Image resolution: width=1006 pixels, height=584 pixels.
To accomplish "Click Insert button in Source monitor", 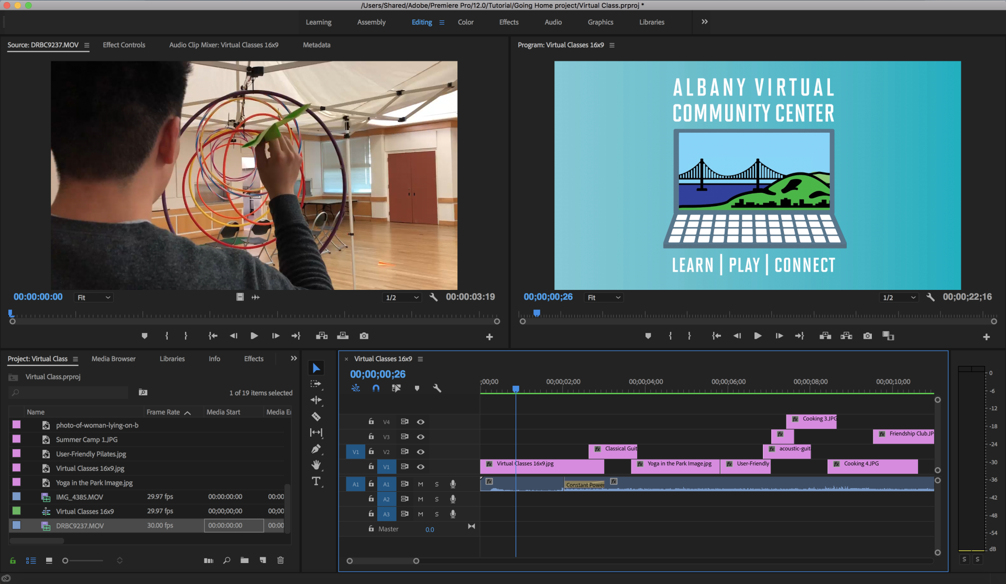I will point(322,336).
